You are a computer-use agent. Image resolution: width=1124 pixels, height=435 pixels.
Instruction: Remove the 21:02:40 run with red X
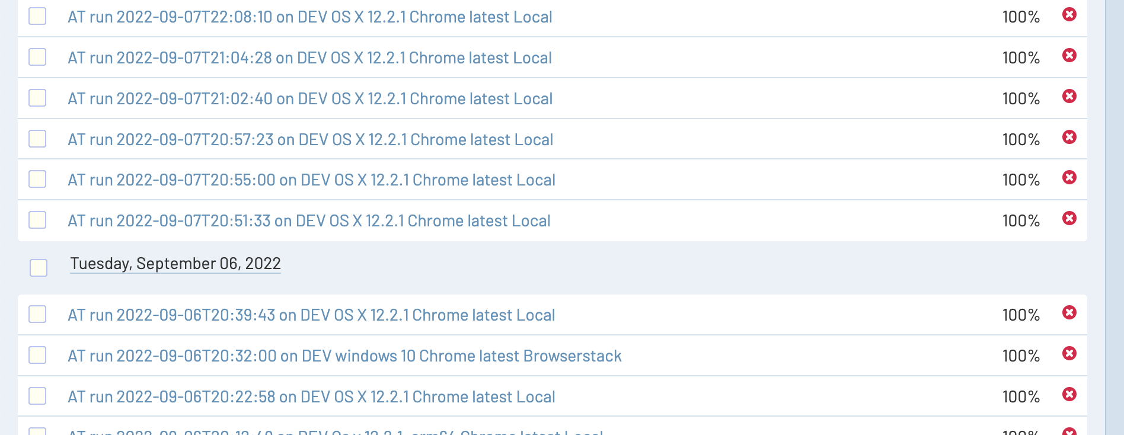pyautogui.click(x=1069, y=97)
